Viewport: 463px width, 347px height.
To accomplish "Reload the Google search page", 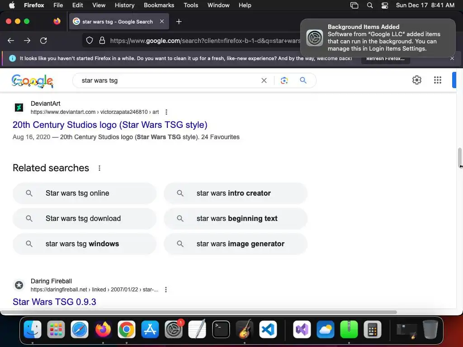I will pos(43,40).
